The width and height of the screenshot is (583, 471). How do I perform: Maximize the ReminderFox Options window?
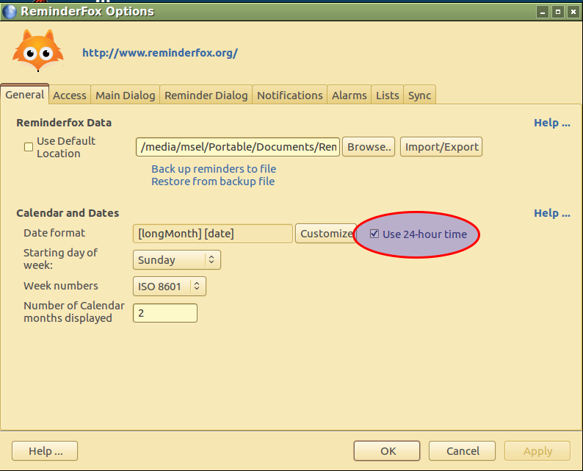click(558, 12)
